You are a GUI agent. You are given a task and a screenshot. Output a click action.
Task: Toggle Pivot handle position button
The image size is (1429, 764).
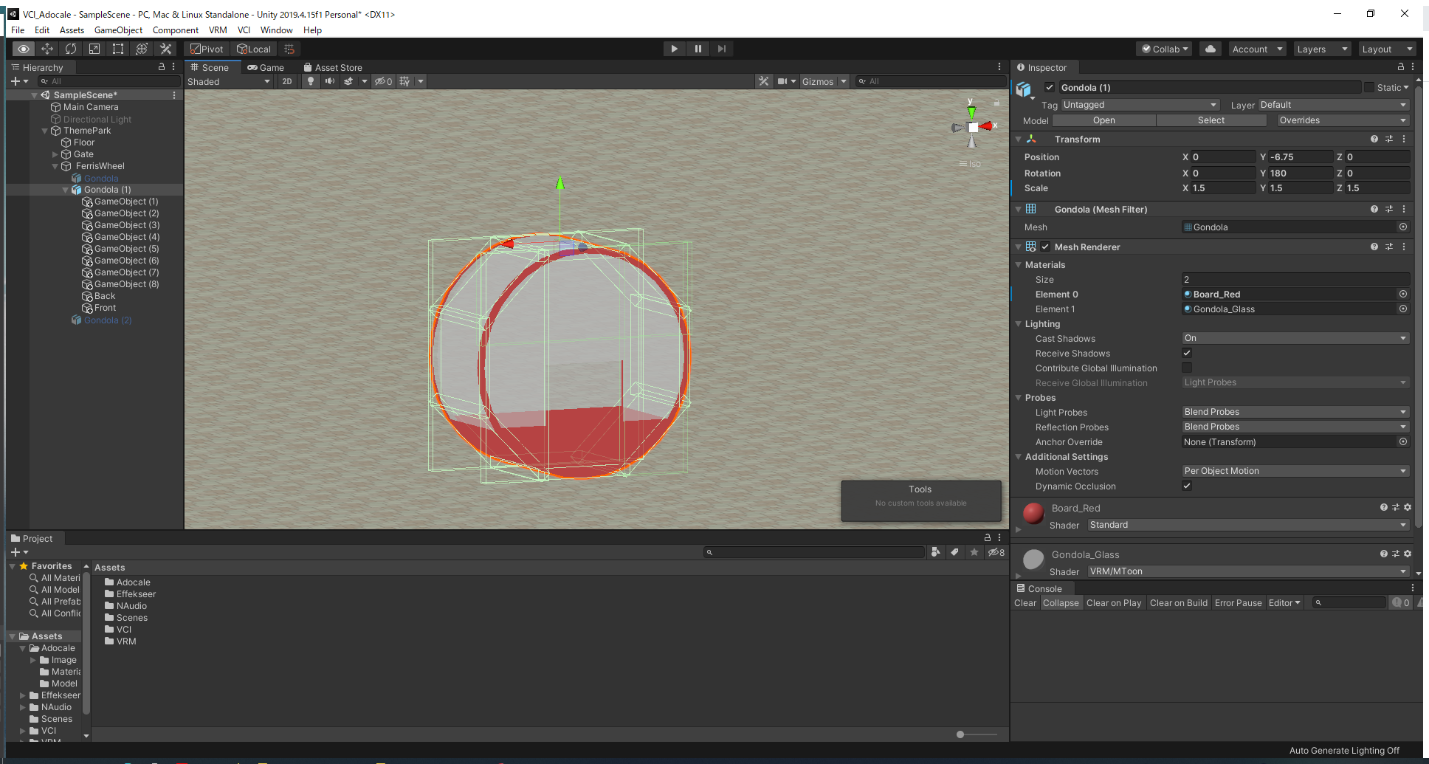coord(207,49)
